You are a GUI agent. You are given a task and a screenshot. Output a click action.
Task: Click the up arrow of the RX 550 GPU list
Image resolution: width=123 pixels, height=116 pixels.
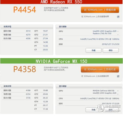pos(118,31)
